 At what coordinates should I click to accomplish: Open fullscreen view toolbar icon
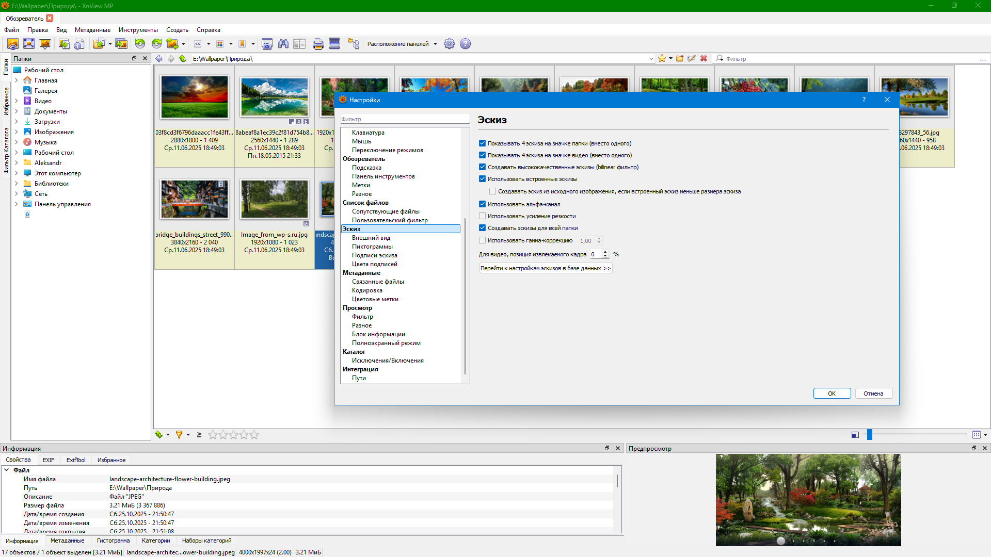29,44
